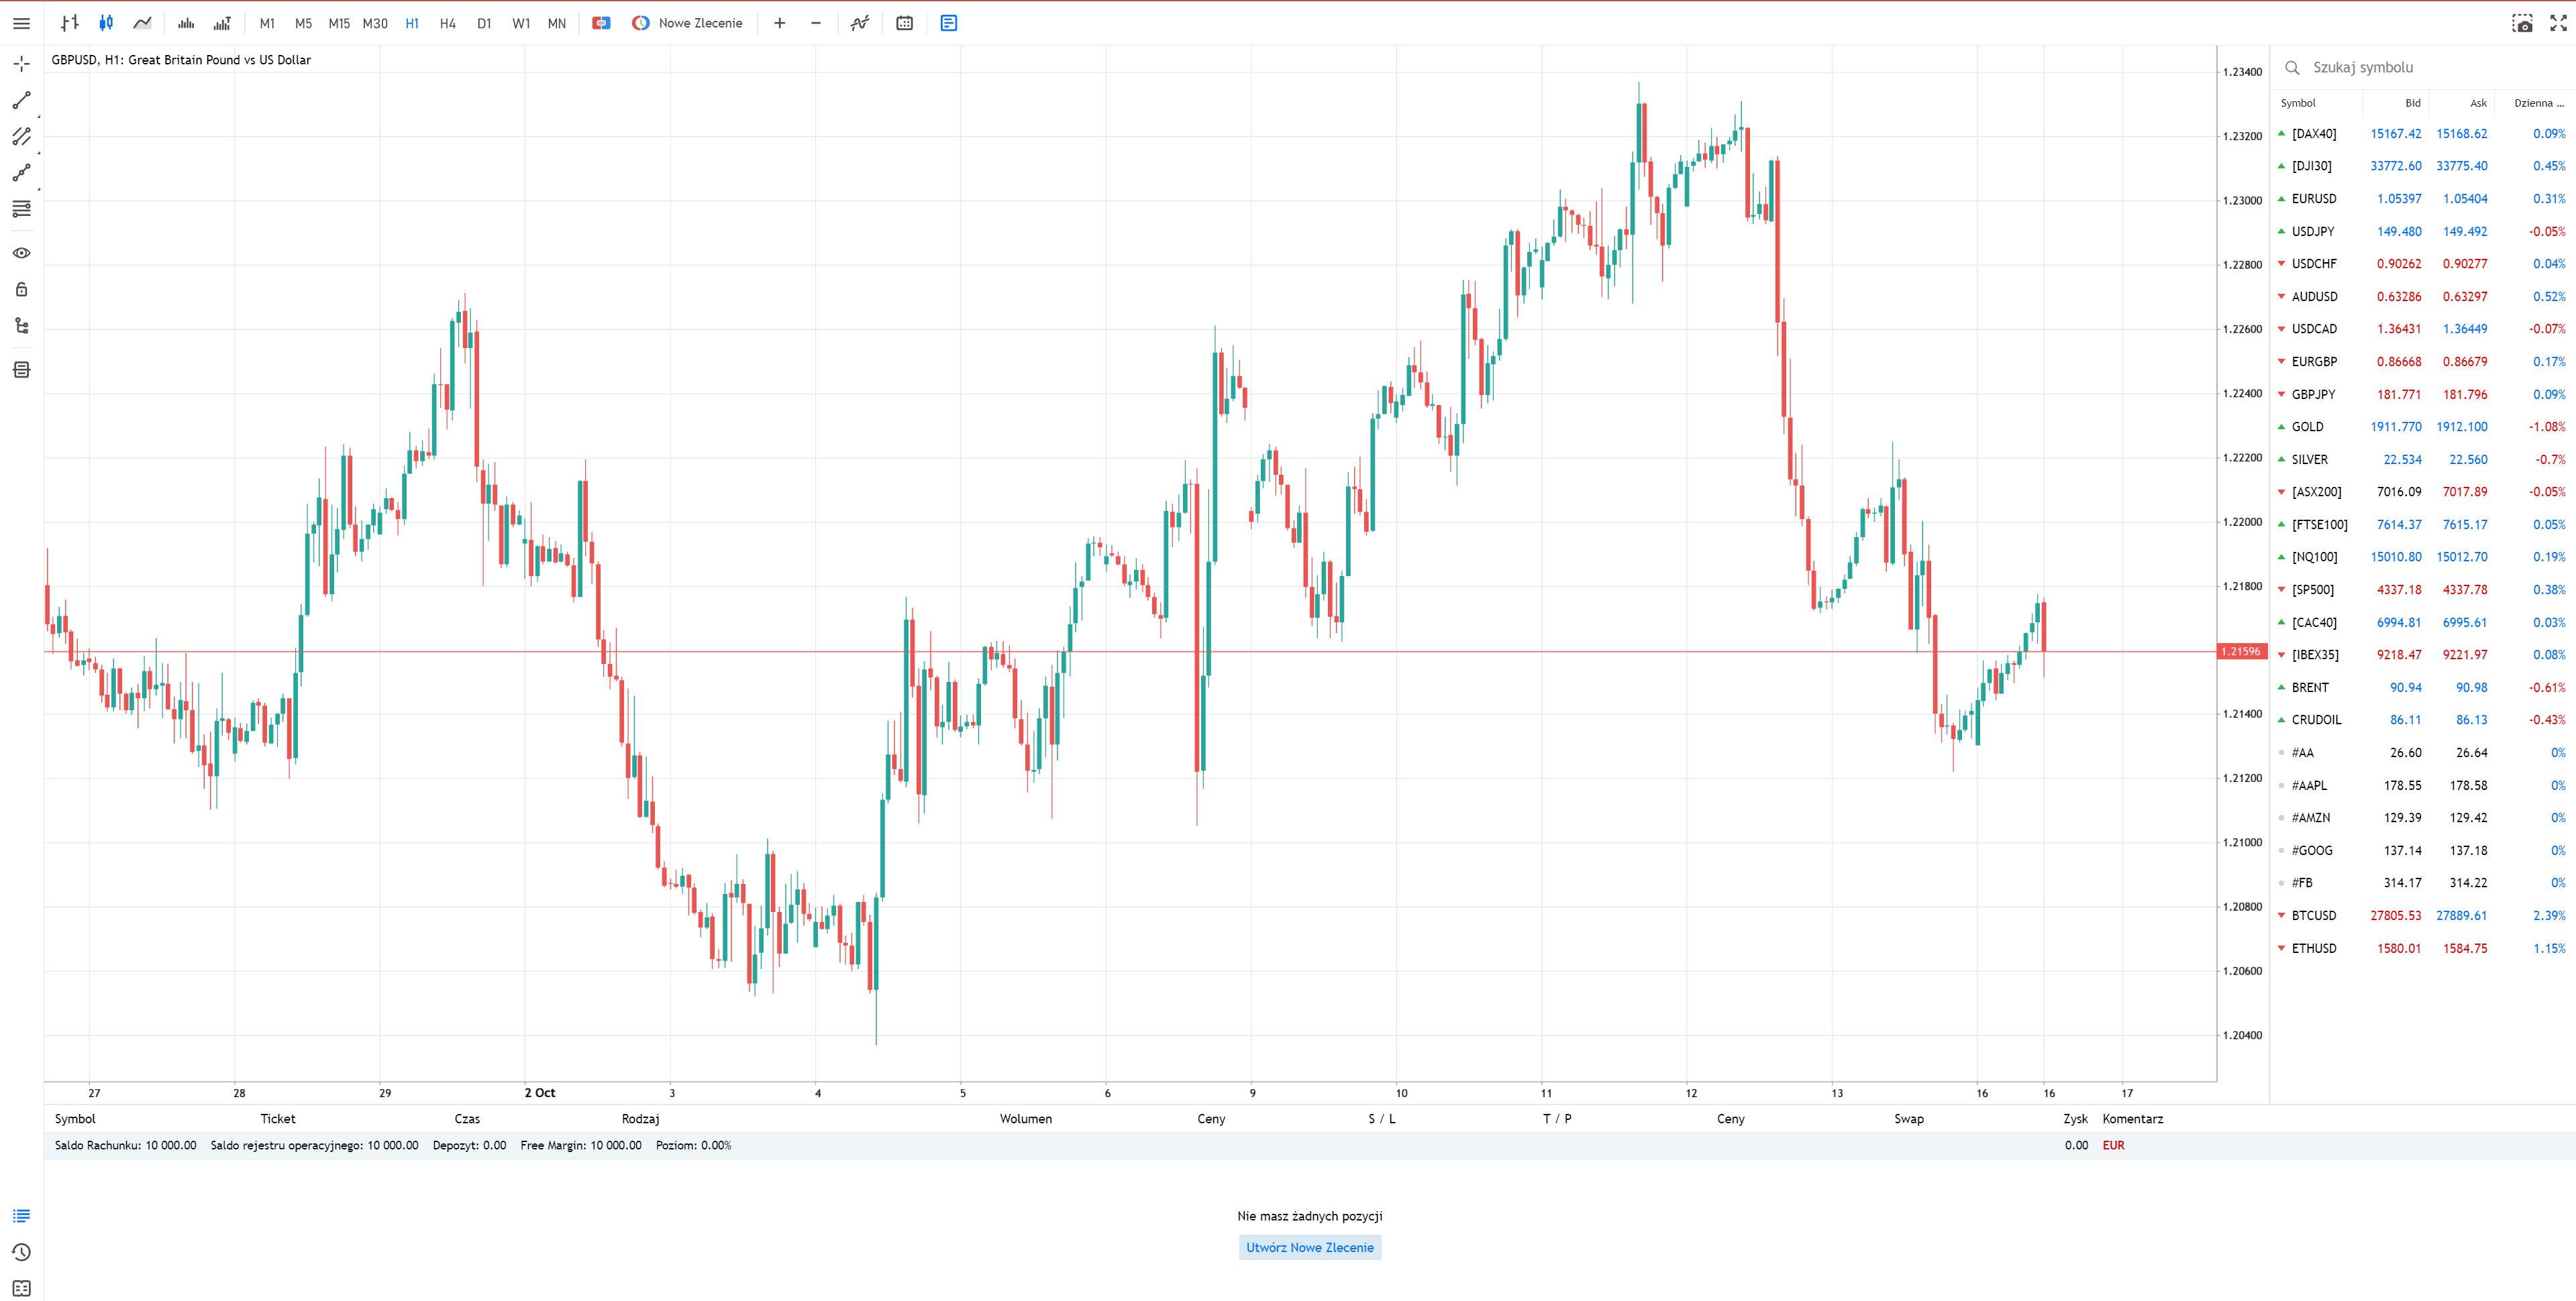The width and height of the screenshot is (2576, 1301).
Task: Toggle Market Watch panel icon
Action: [949, 23]
